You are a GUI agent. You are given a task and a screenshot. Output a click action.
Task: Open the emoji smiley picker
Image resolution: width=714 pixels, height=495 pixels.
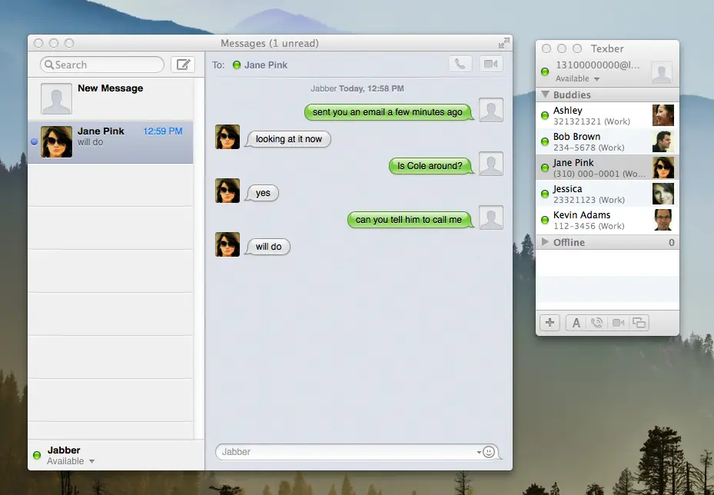488,452
